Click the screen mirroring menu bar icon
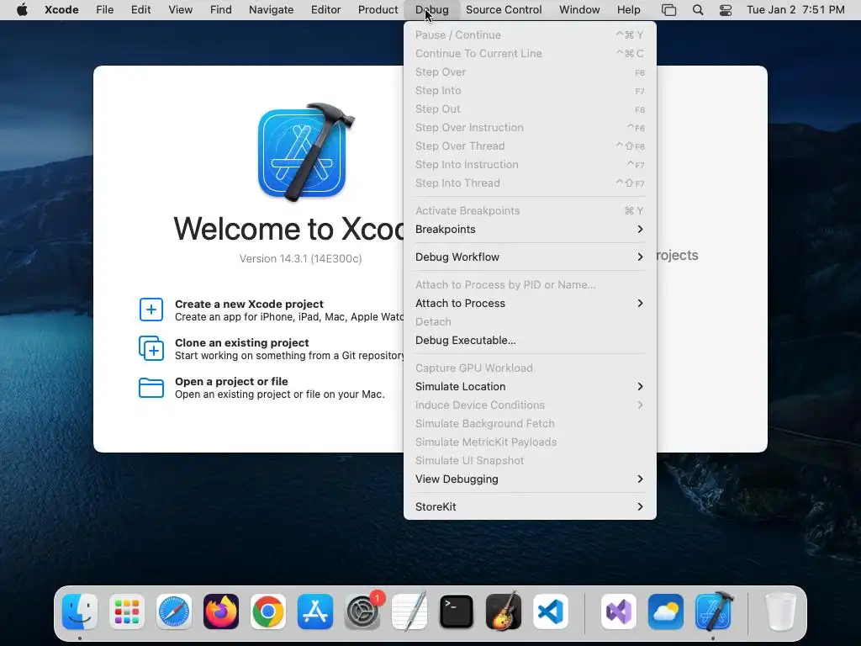861x646 pixels. (x=668, y=10)
